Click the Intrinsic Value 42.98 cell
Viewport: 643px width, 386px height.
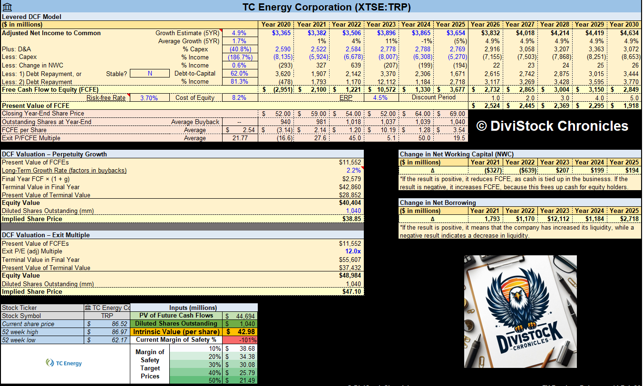pos(240,331)
